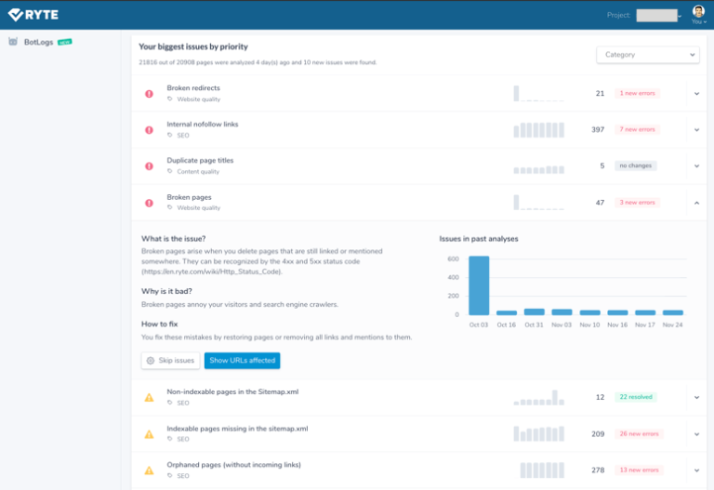Click the '3 new errors' badge
This screenshot has width=714, height=490.
click(x=637, y=203)
